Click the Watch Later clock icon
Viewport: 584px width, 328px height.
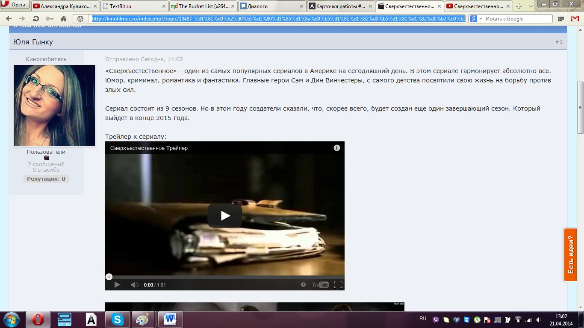pyautogui.click(x=304, y=285)
